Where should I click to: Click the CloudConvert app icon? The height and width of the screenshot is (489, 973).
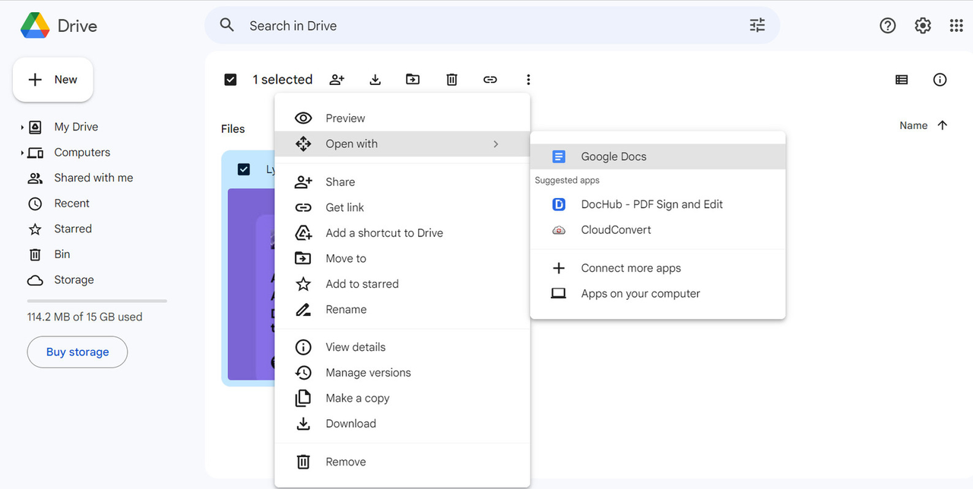point(559,230)
